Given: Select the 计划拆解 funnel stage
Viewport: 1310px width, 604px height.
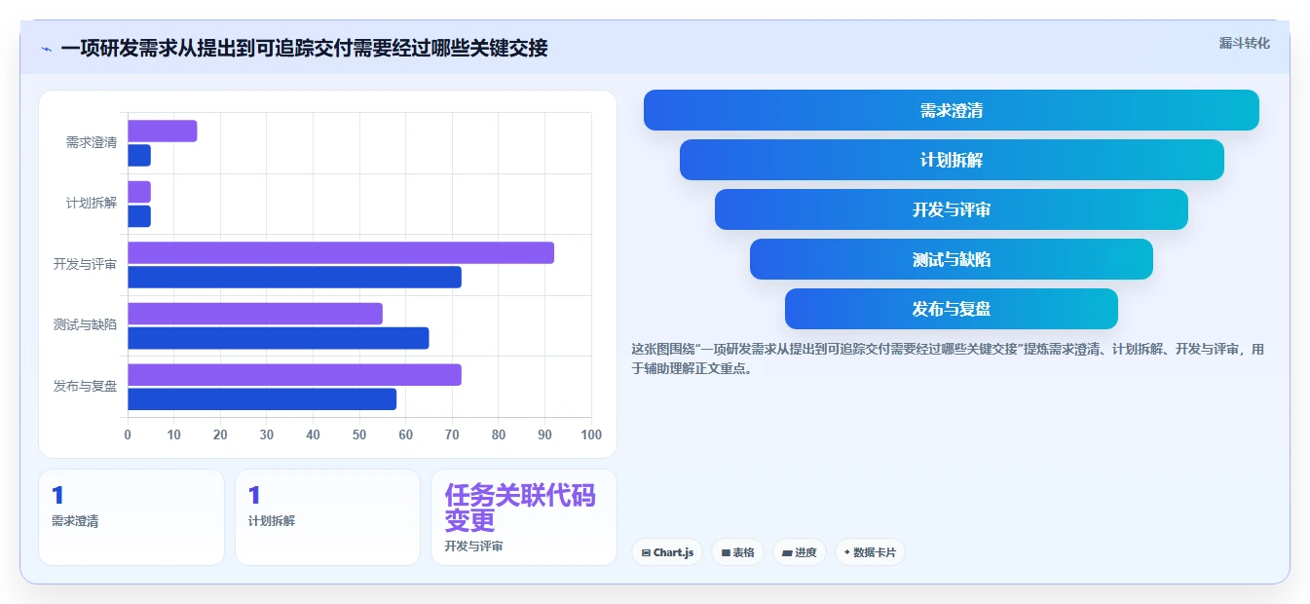Looking at the screenshot, I should (951, 160).
